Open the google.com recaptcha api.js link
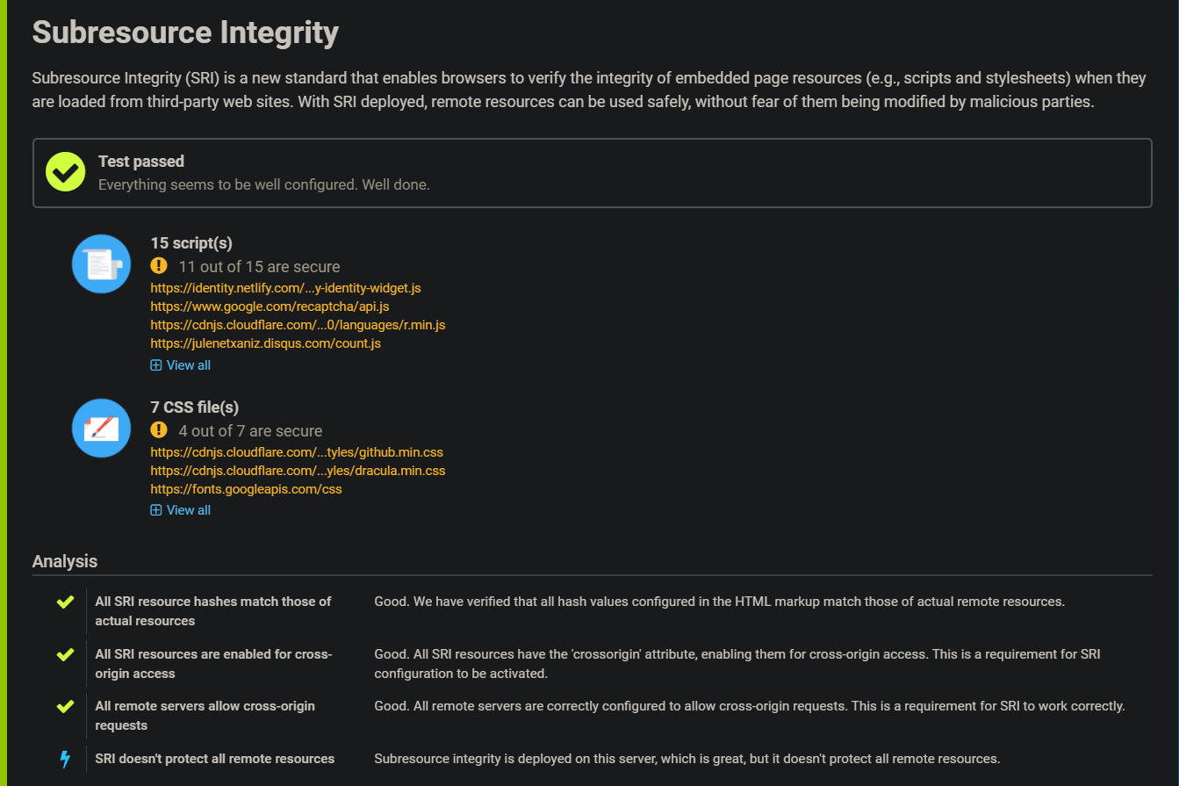The image size is (1179, 786). click(x=270, y=306)
